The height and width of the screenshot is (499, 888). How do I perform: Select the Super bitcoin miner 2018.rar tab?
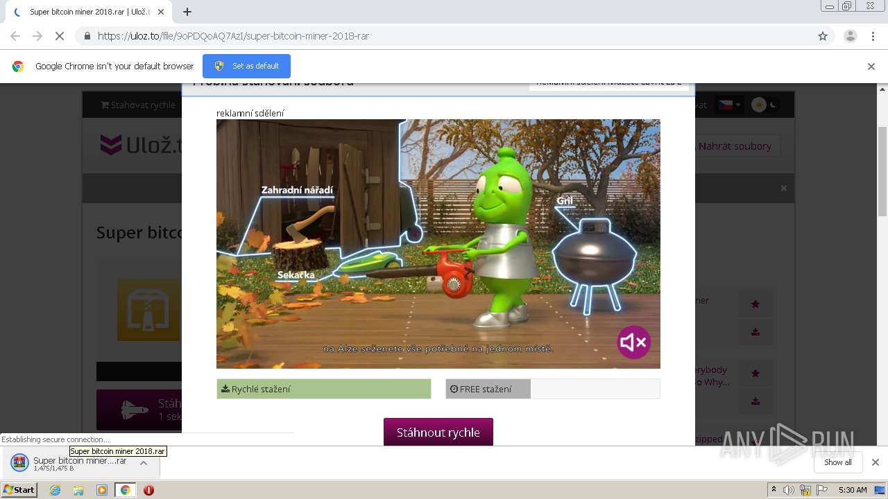[89, 12]
